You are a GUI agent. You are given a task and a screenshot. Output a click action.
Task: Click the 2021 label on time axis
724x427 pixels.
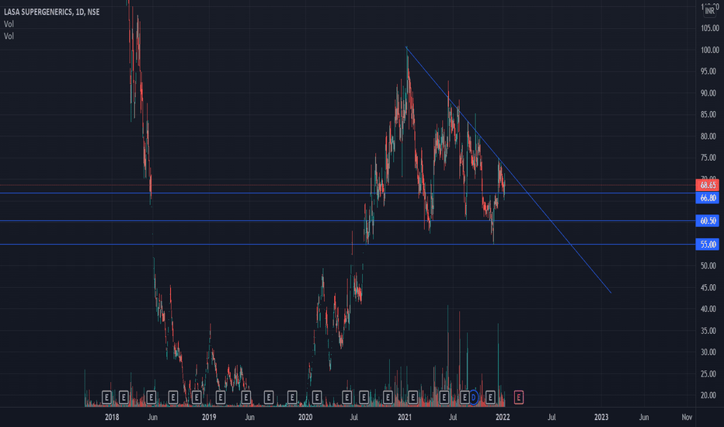click(405, 417)
